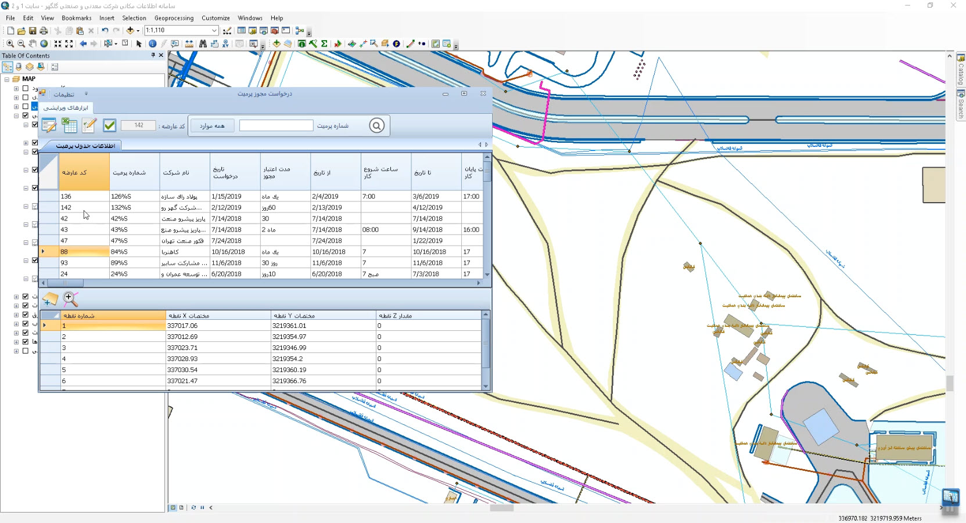Open the Bookmarks menu
The height and width of the screenshot is (523, 966).
tap(77, 18)
